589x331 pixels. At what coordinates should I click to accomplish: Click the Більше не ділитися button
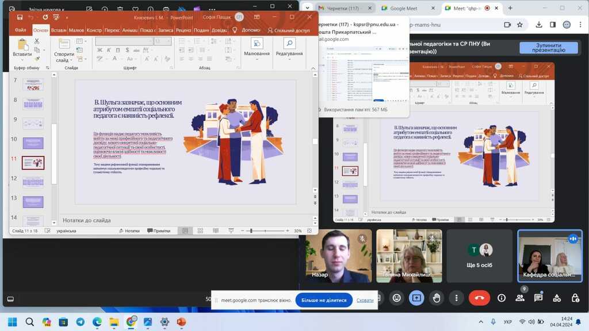(x=324, y=300)
